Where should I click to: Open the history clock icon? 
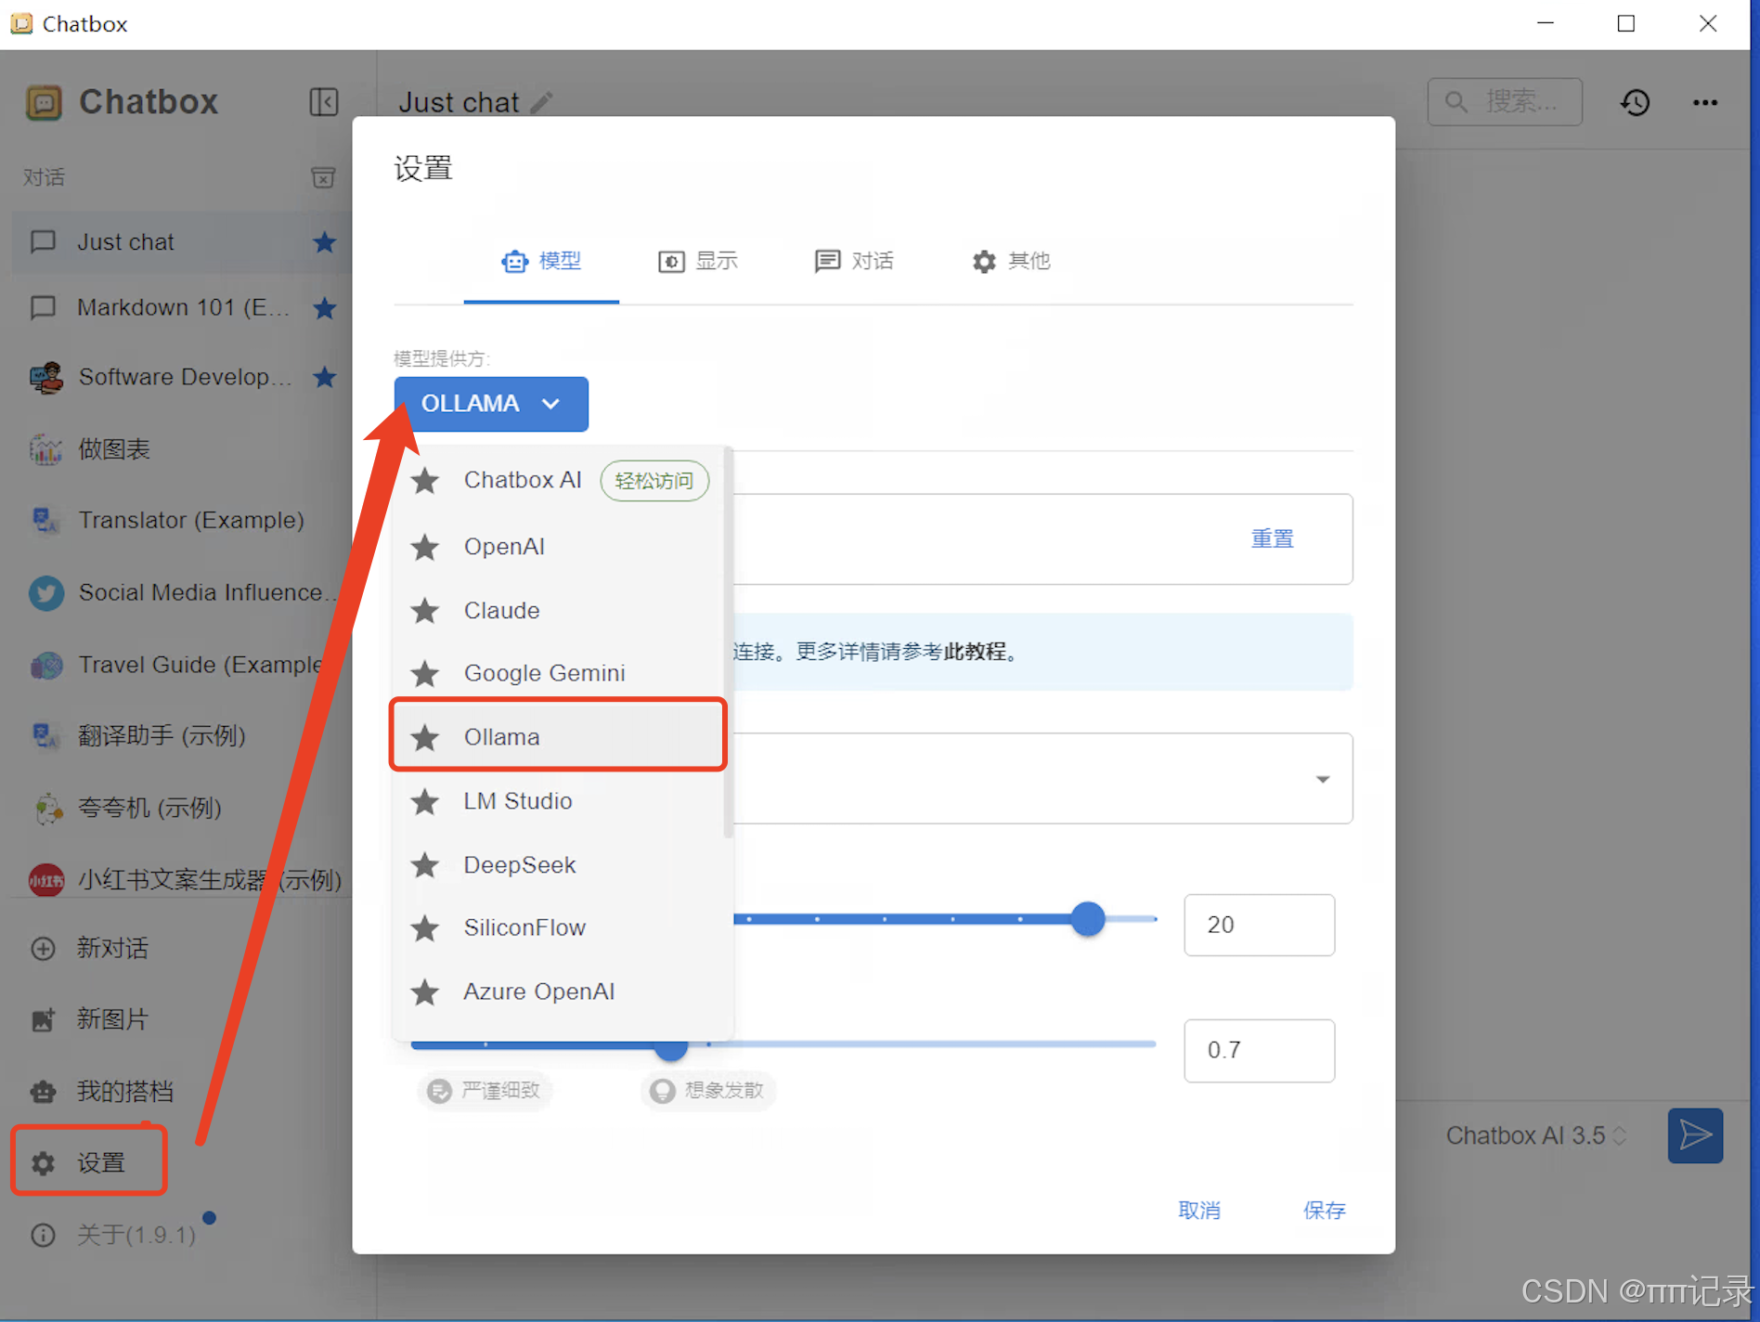(x=1636, y=102)
